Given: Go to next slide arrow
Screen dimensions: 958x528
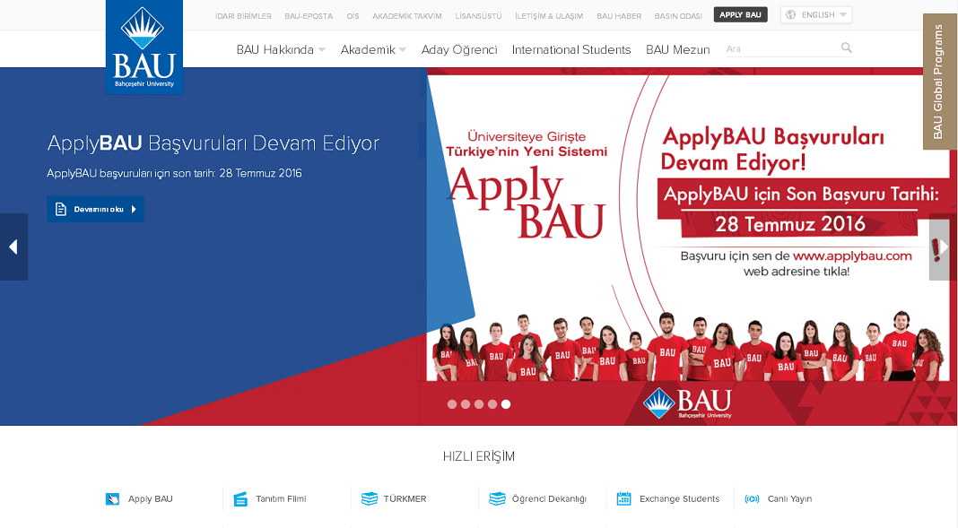Looking at the screenshot, I should [943, 247].
